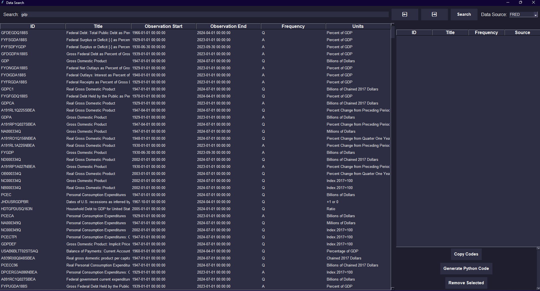This screenshot has height=291, width=540.
Task: Open the Data Source FRED dropdown
Action: pyautogui.click(x=524, y=15)
